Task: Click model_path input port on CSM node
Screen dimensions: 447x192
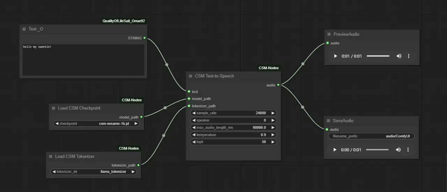Action: click(189, 99)
